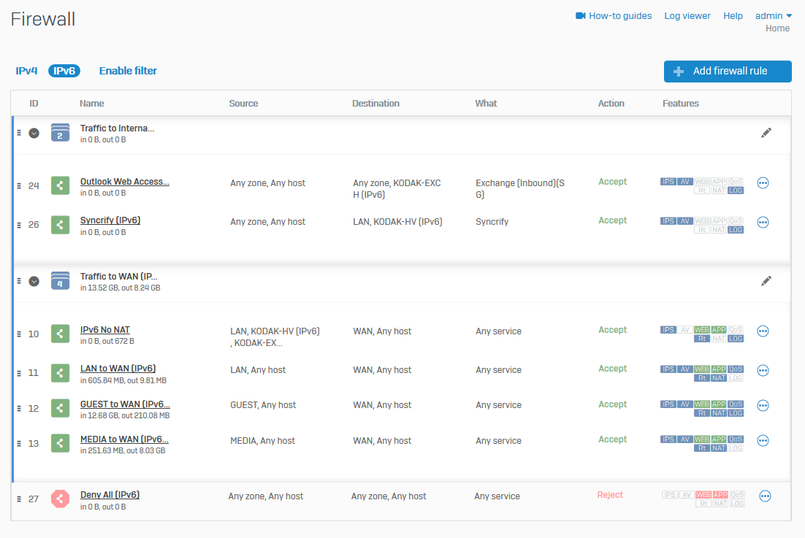
Task: Switch to the IPv4 tab
Action: point(26,71)
